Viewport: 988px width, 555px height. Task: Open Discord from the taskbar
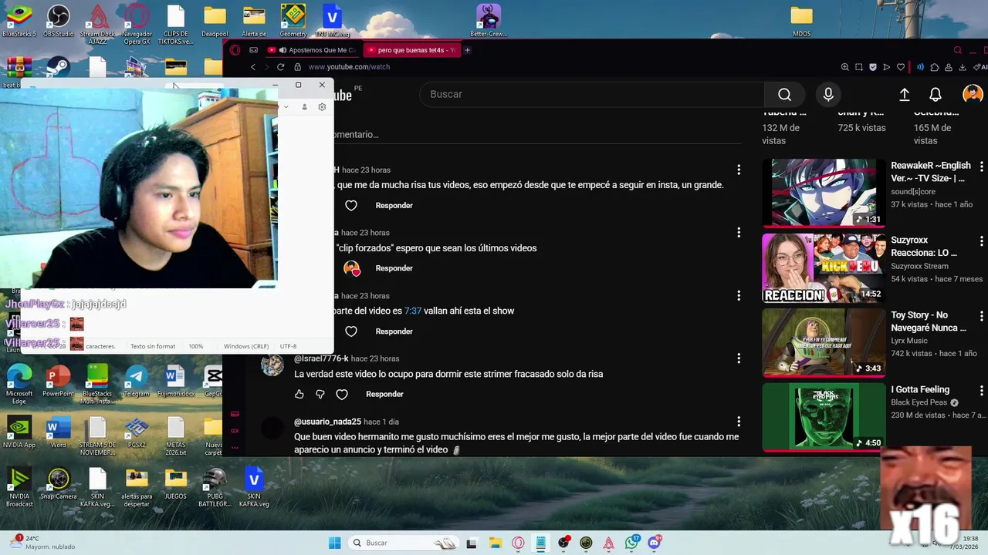tap(655, 543)
